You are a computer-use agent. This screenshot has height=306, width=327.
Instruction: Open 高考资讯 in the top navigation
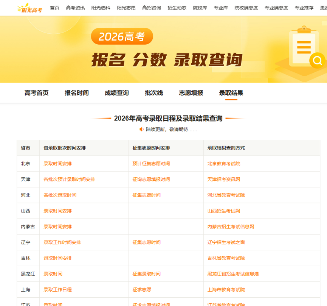click(75, 8)
